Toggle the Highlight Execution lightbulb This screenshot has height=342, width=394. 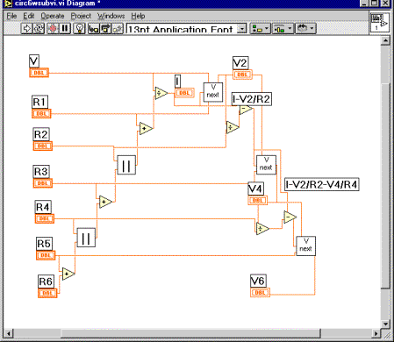(x=79, y=29)
